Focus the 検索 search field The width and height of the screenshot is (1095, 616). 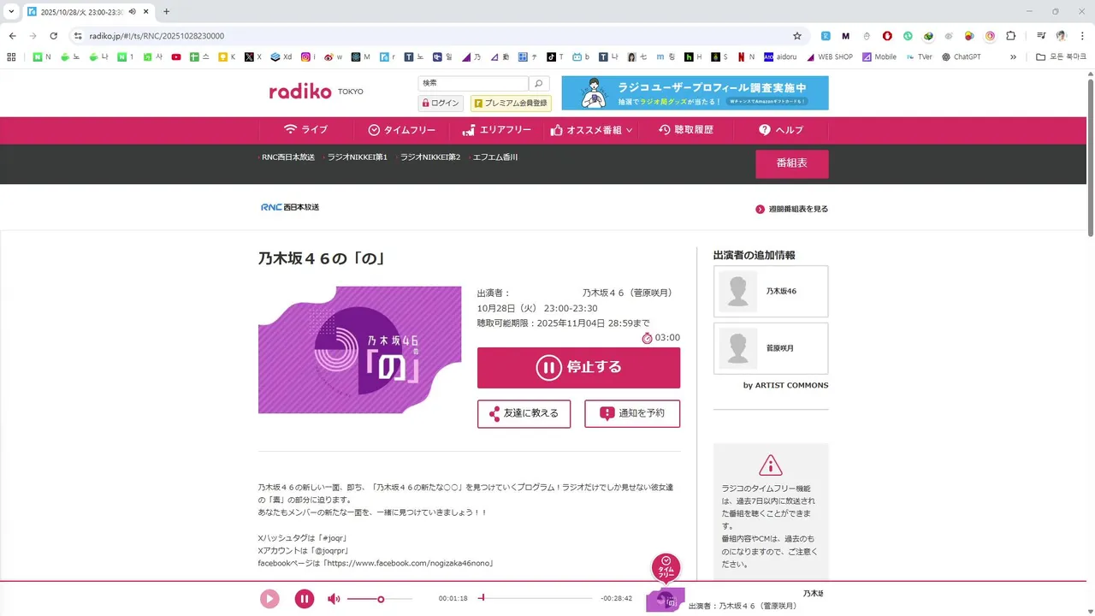click(473, 83)
